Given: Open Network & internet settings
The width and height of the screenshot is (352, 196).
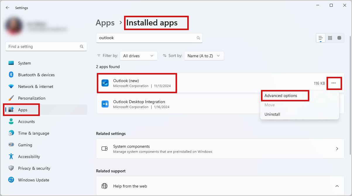Looking at the screenshot, I should 46,86.
